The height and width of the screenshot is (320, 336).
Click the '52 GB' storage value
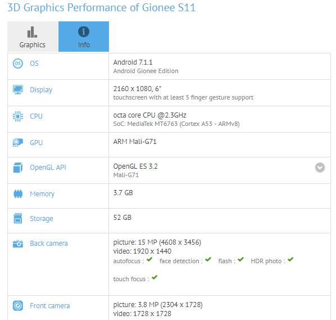pyautogui.click(x=122, y=218)
